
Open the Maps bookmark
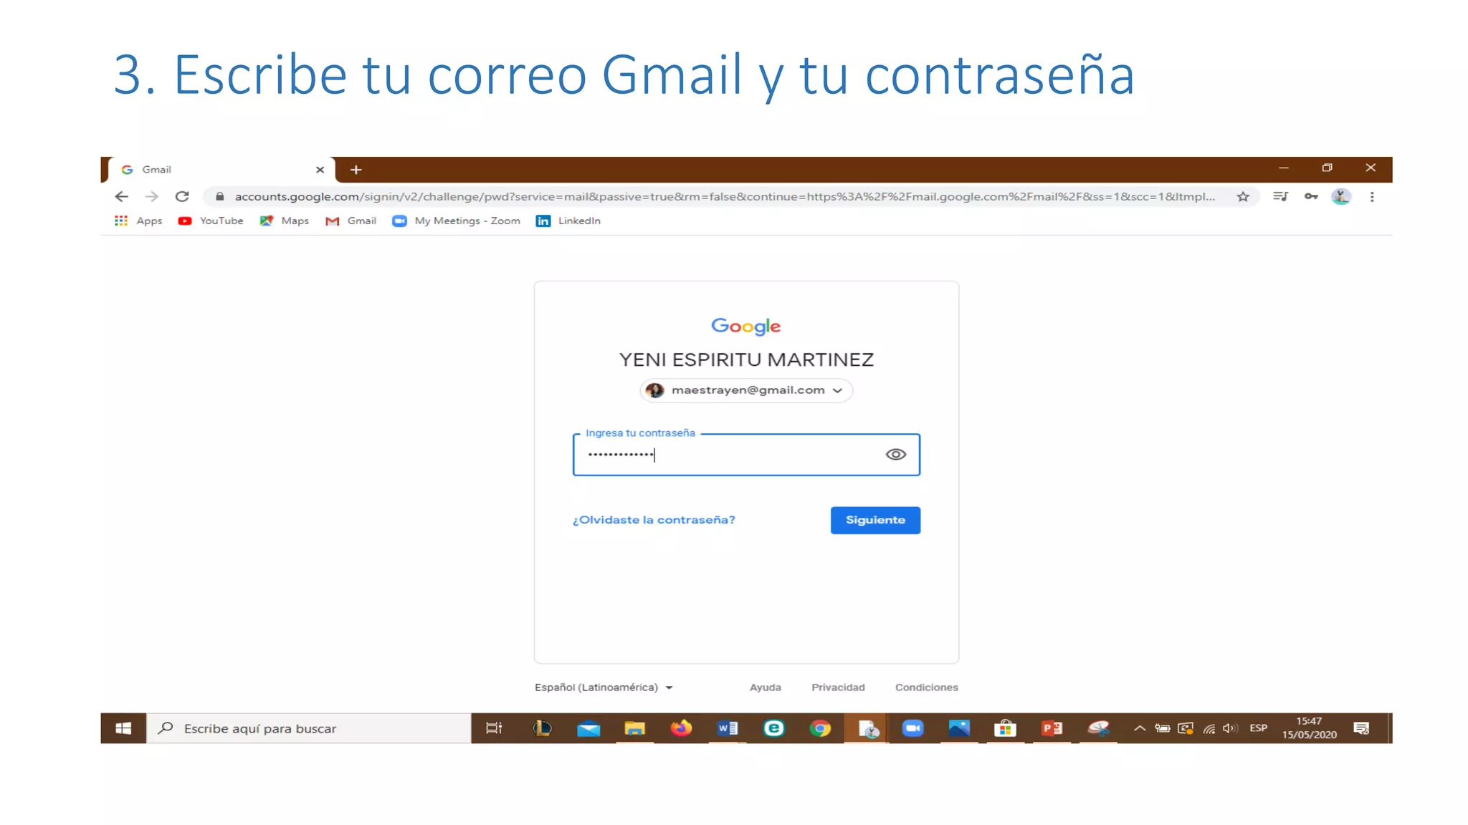pos(285,221)
